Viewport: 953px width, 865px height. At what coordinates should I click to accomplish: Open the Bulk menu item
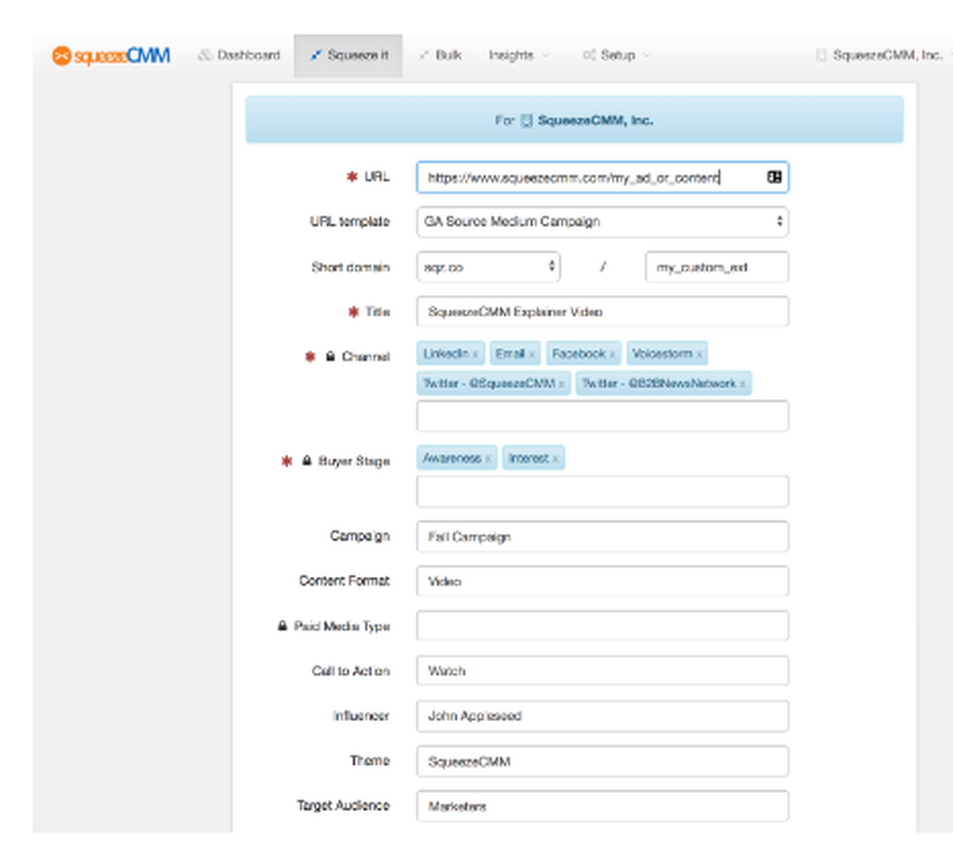440,55
